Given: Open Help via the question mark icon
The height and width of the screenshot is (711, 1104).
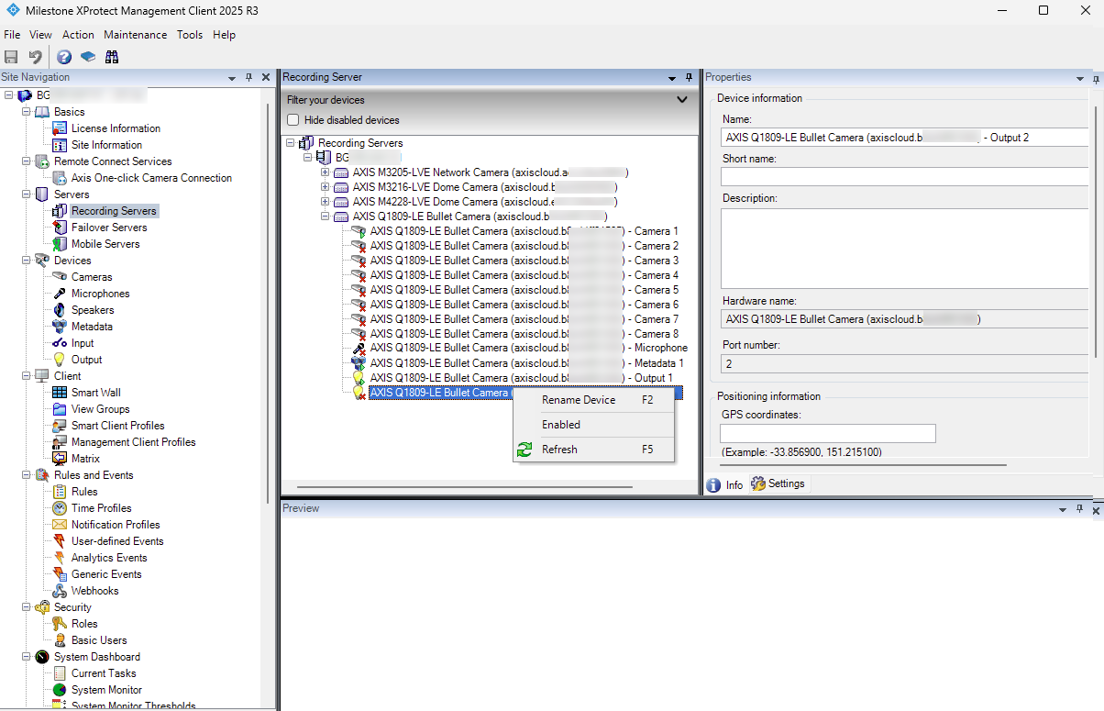Looking at the screenshot, I should [64, 57].
